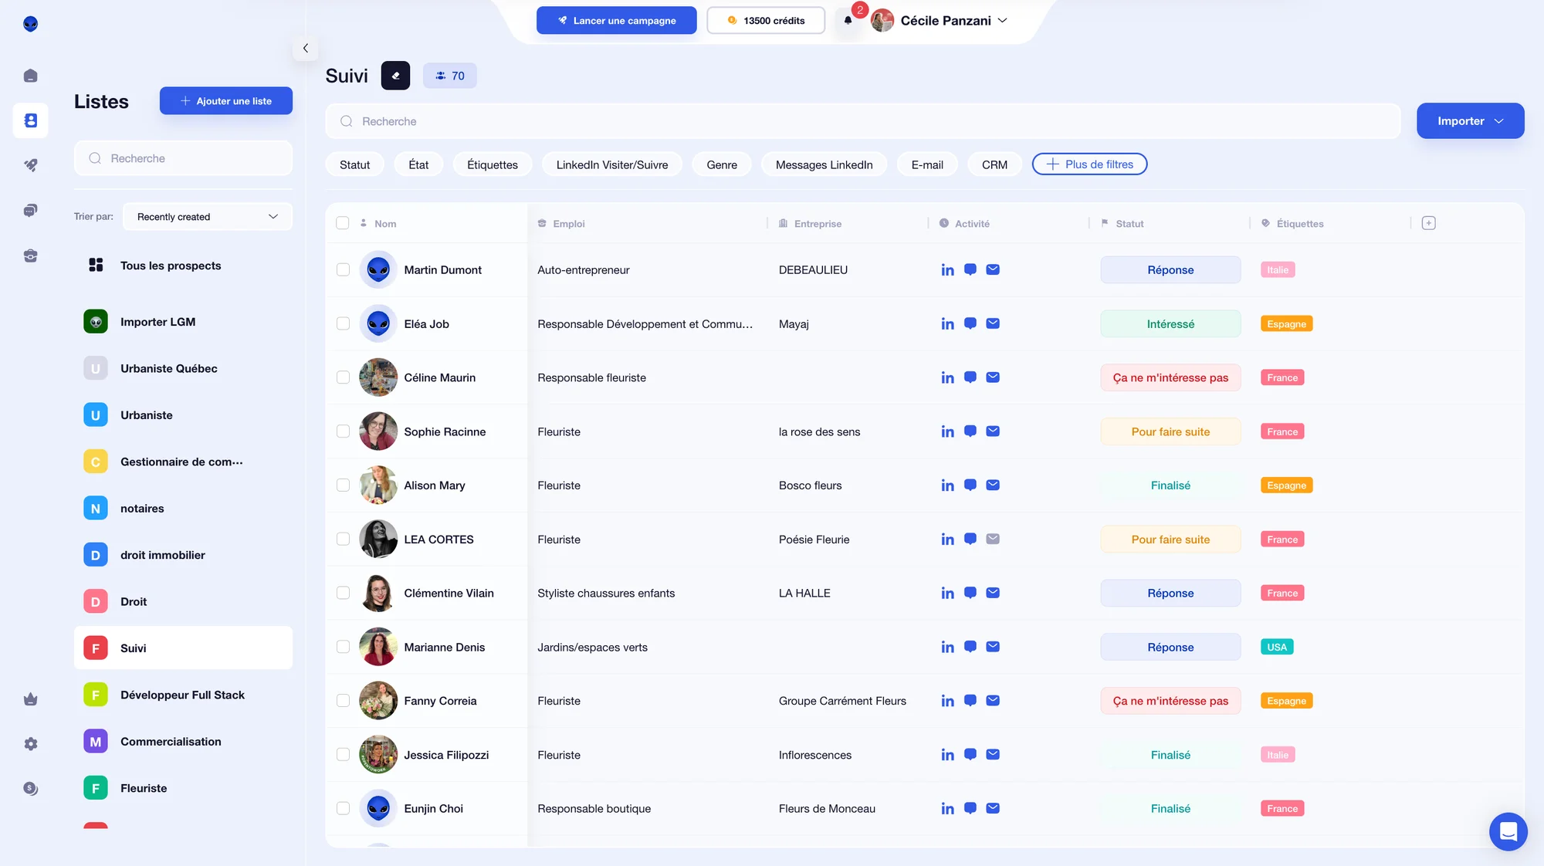Screen dimensions: 1544x866
Task: Open the home dashboard icon in sidebar
Action: pos(30,76)
